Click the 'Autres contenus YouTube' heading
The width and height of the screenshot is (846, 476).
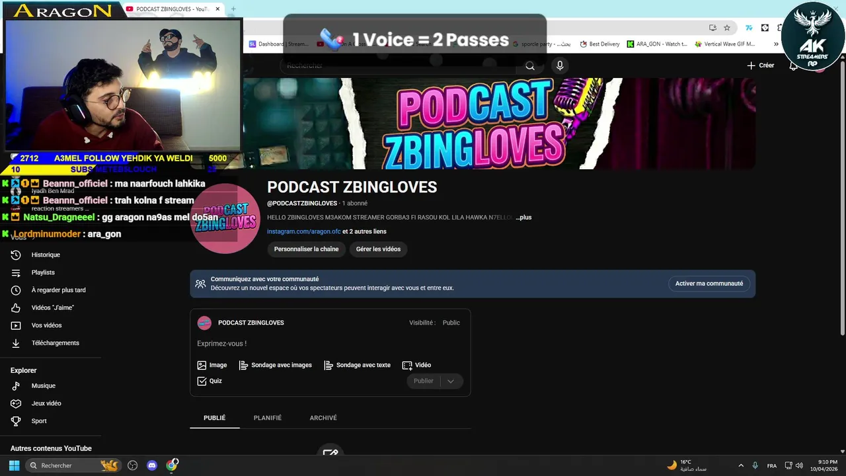click(51, 448)
